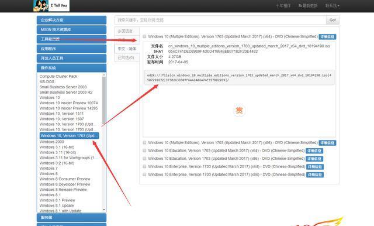Select Windows 8.1 Preview entry
Viewport: 374px width, 226px height.
pos(57,200)
